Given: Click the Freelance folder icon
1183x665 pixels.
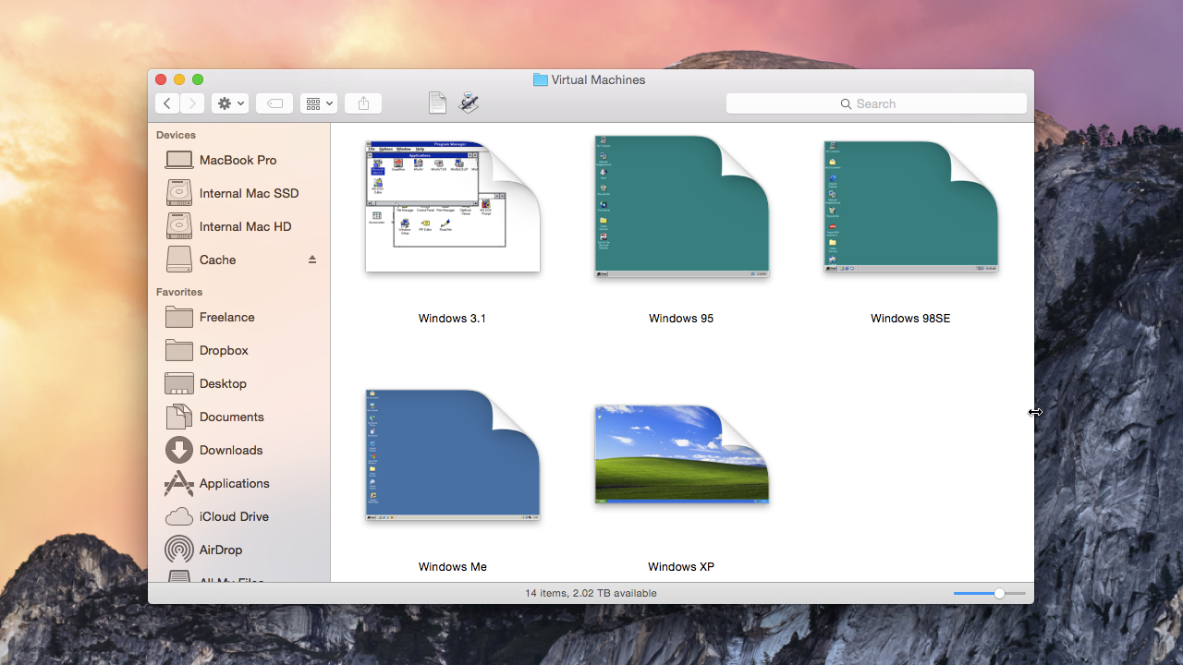Looking at the screenshot, I should (x=179, y=317).
